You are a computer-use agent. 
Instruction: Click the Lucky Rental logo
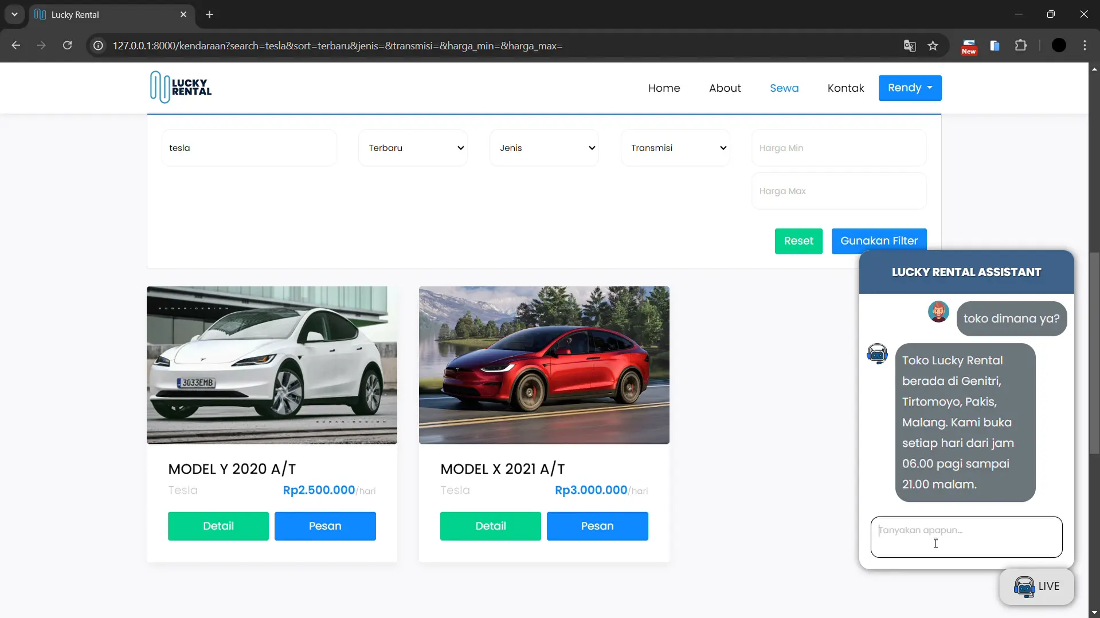[x=181, y=88]
